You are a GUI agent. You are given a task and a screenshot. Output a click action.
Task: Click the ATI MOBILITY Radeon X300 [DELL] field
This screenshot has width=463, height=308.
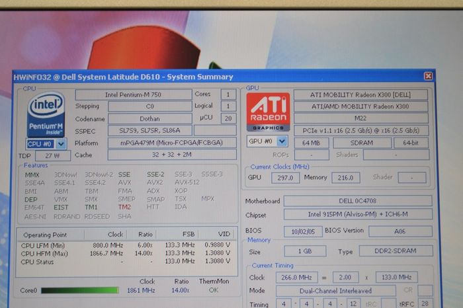(x=360, y=95)
